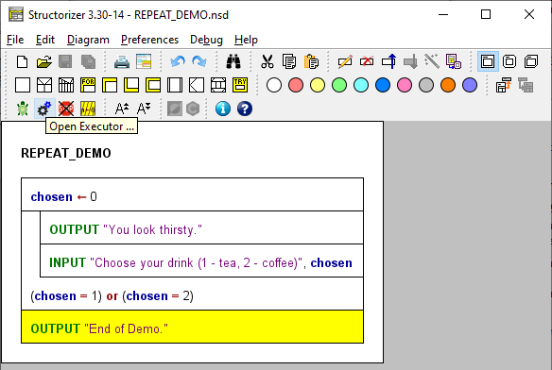Open the File menu

(x=15, y=40)
